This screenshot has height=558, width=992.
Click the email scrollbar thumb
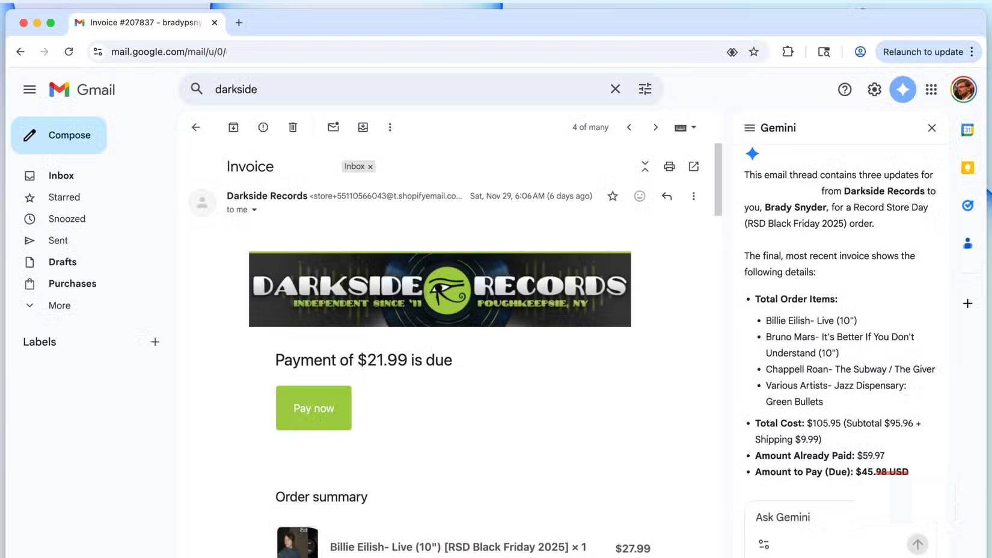tap(718, 179)
